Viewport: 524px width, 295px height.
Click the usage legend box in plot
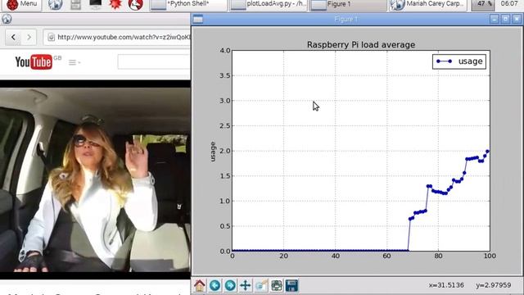(459, 61)
